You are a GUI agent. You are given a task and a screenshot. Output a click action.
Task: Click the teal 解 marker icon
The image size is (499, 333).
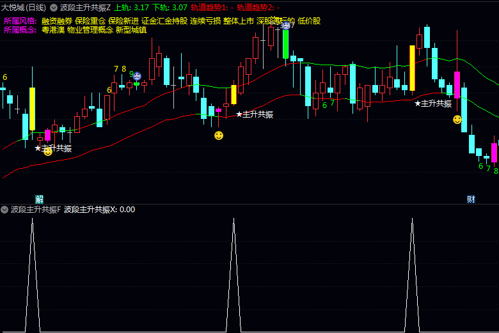pos(39,199)
